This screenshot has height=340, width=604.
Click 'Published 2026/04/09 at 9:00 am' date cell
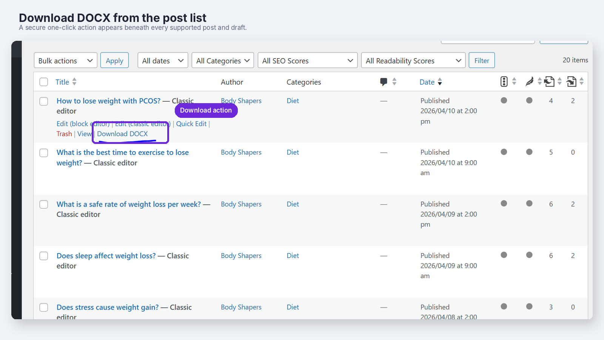tap(449, 266)
